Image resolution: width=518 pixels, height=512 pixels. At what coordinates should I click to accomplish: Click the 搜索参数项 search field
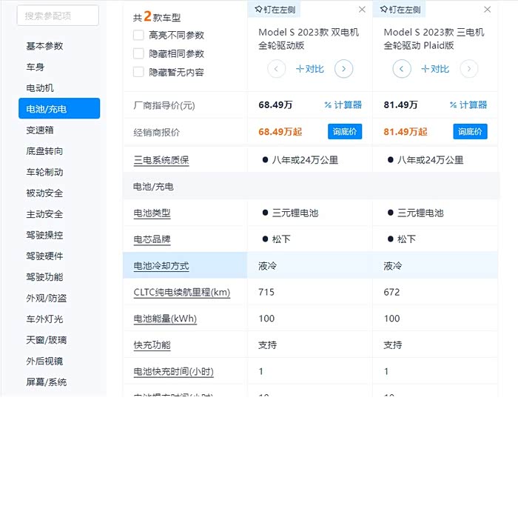pos(58,16)
